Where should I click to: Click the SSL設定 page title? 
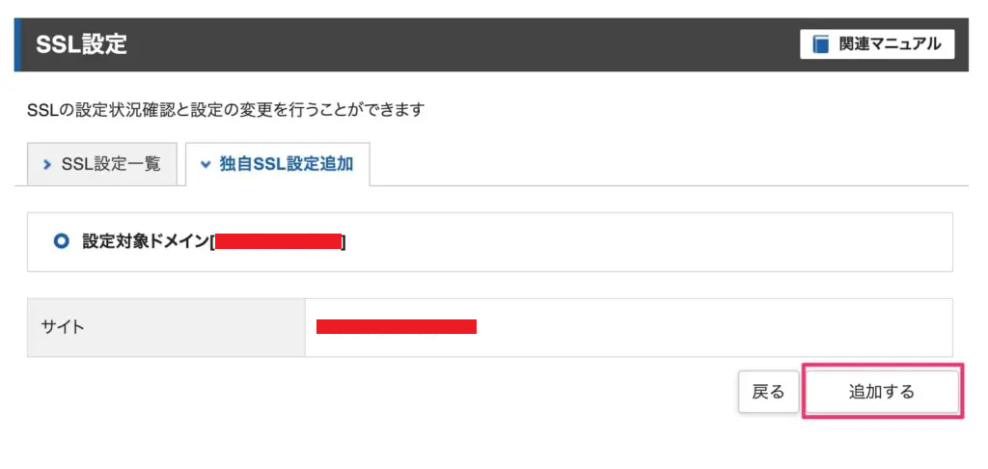pyautogui.click(x=81, y=44)
